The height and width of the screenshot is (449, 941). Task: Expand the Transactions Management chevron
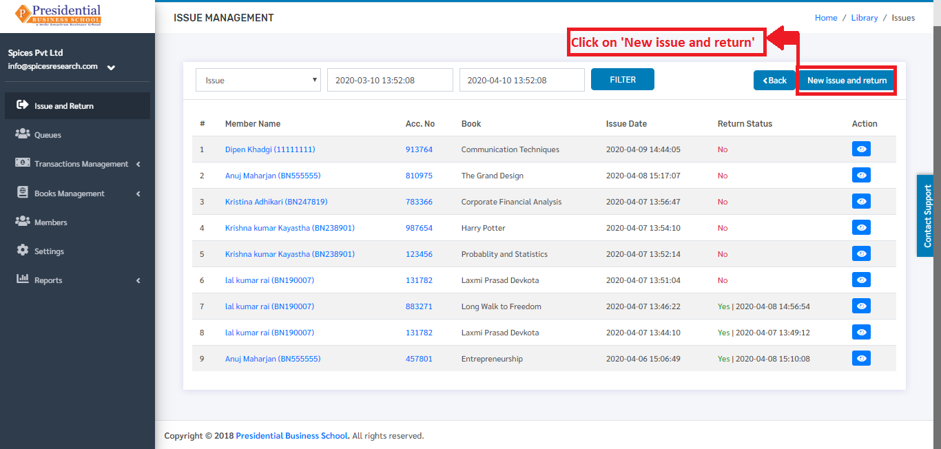pos(138,164)
